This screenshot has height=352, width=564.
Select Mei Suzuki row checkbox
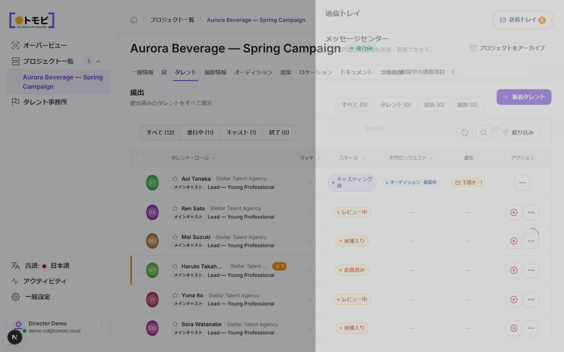[x=140, y=241]
